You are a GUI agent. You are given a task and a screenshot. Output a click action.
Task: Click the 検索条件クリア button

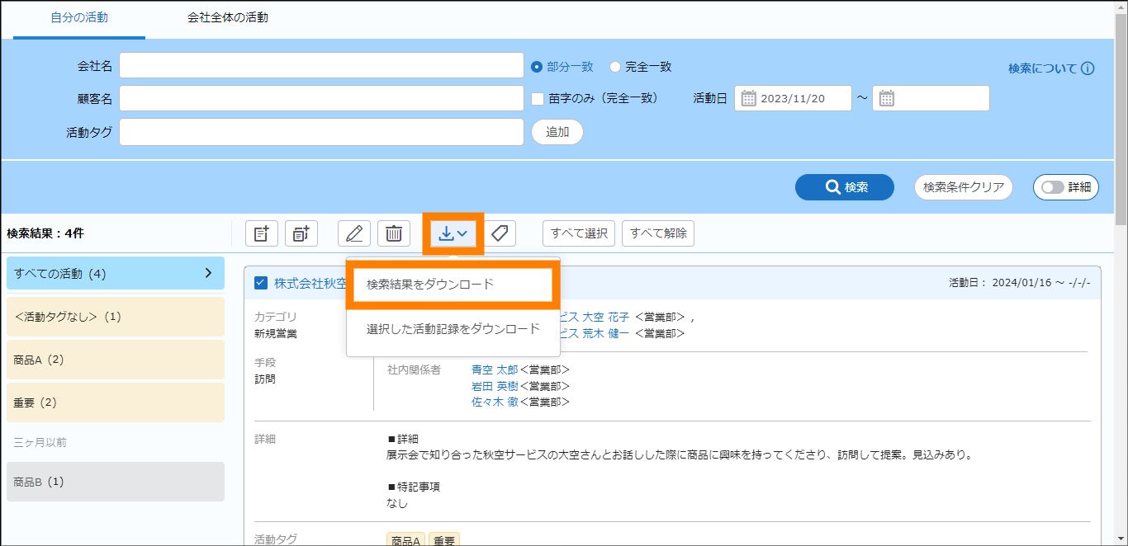pos(964,187)
